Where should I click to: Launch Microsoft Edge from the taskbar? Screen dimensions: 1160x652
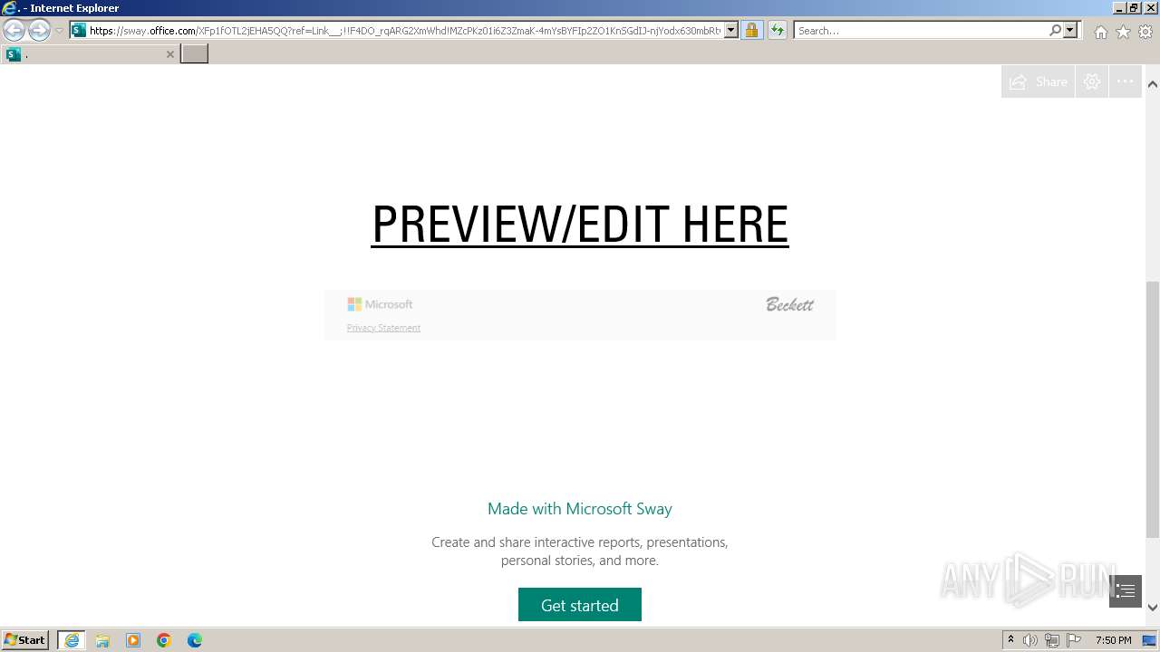[195, 640]
